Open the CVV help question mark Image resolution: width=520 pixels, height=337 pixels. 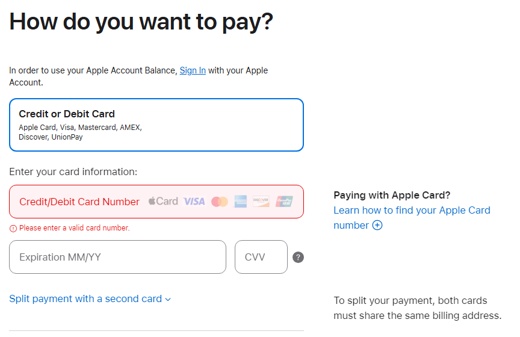[x=298, y=257]
